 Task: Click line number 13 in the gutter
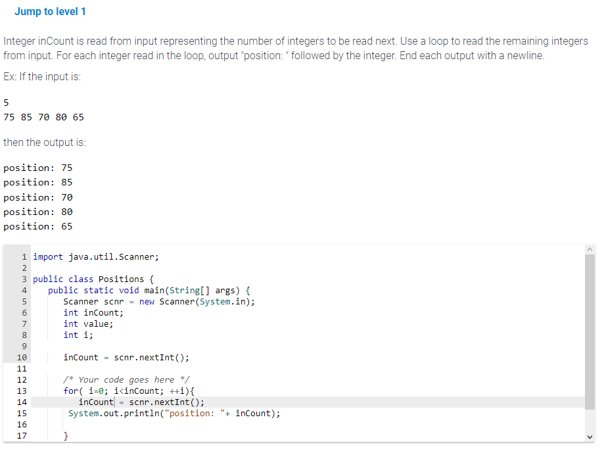[x=22, y=391]
